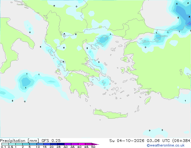Image resolution: width=191 pixels, height=148 pixels.
Task: Pick the darkest navy legend swatch at 25
Action: 61,144
